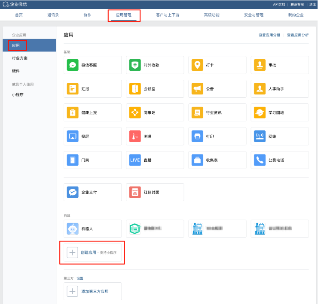Click the API文档 link in header
The height and width of the screenshot is (305, 318).
click(279, 4)
